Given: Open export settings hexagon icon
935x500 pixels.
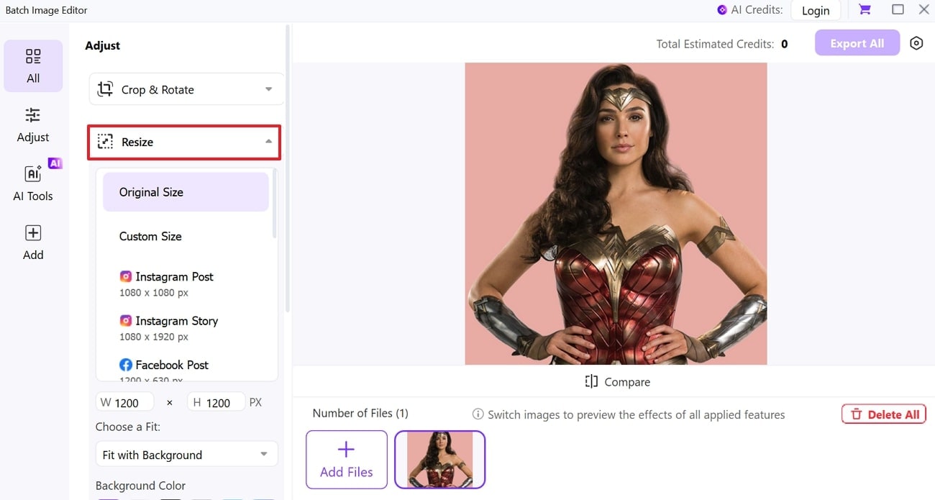Looking at the screenshot, I should click(x=916, y=43).
